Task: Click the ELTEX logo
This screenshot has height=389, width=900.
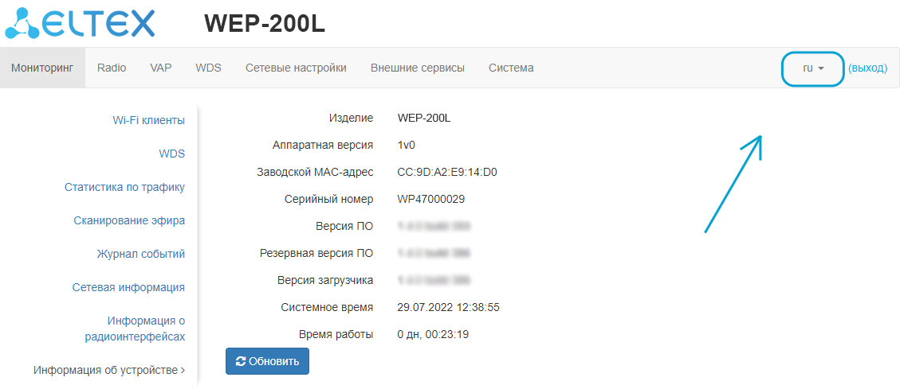Action: [80, 23]
